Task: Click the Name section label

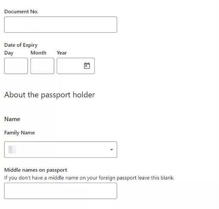Action: (x=12, y=119)
